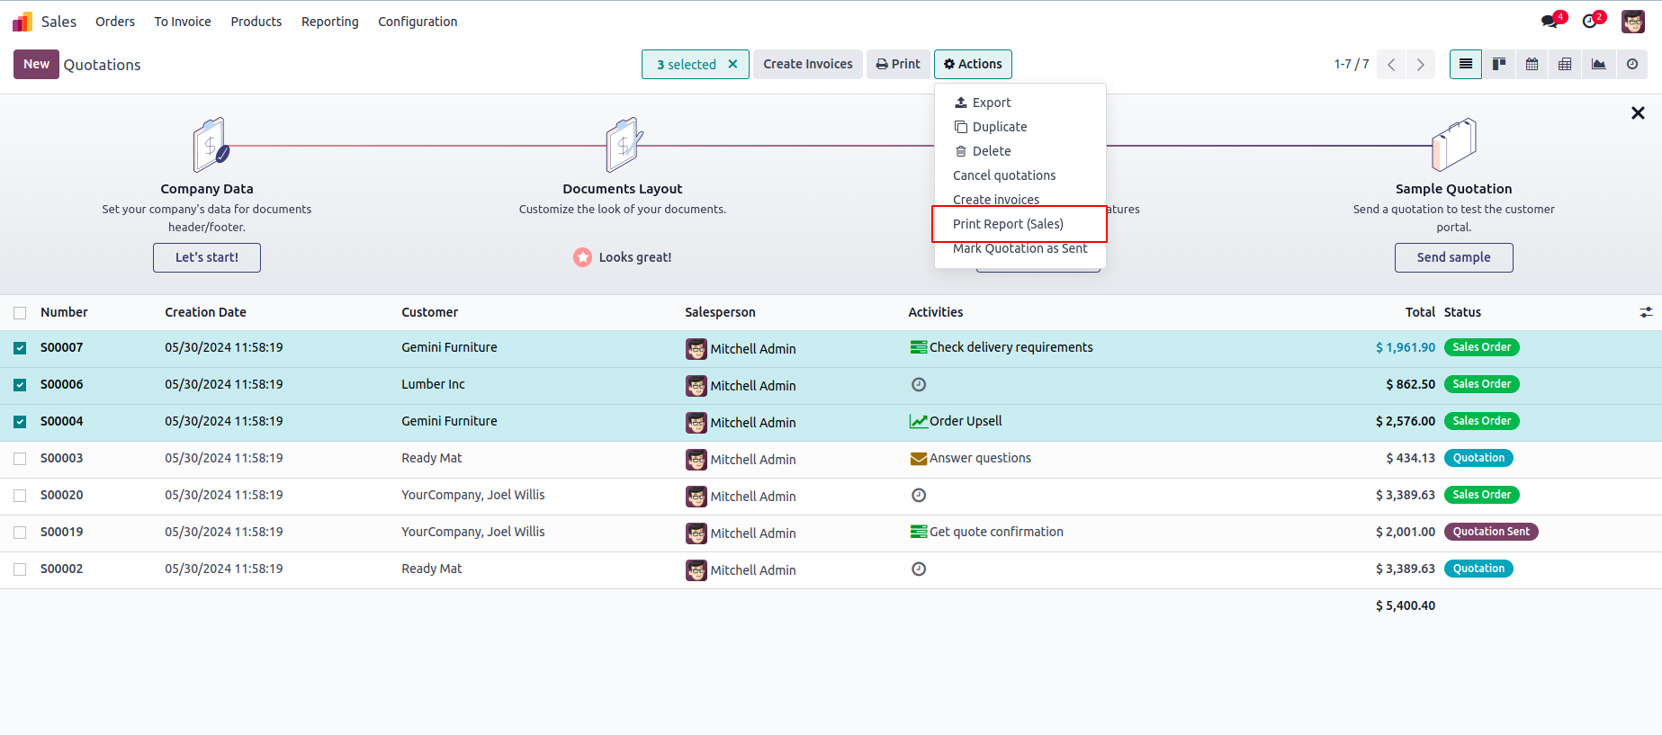Open the Print dropdown

point(898,64)
